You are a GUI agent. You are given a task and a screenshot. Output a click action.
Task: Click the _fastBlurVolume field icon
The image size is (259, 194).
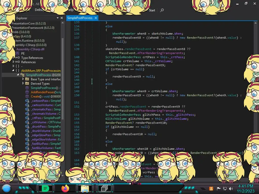[27, 148]
